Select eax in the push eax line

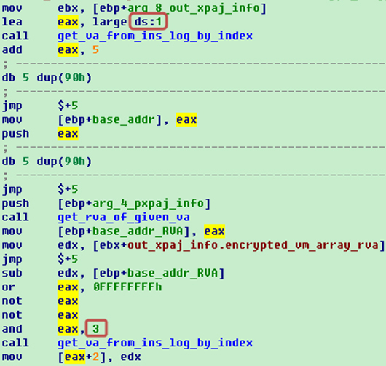(x=68, y=134)
